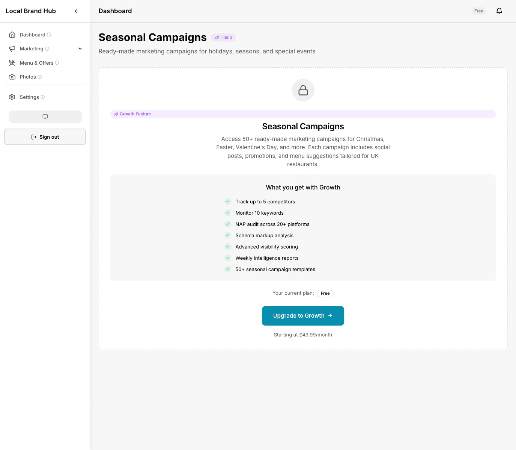Sign out of Local Brand Hub
Viewport: 516px width, 450px height.
(45, 137)
